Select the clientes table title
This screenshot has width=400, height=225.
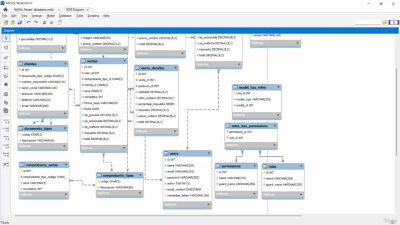point(31,64)
